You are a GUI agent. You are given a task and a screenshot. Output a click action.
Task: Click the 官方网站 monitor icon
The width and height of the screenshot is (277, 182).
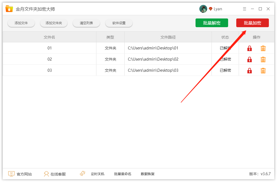(11, 174)
